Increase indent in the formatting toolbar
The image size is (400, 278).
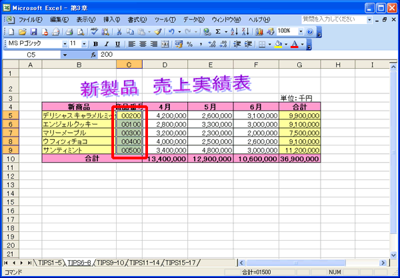click(x=248, y=44)
